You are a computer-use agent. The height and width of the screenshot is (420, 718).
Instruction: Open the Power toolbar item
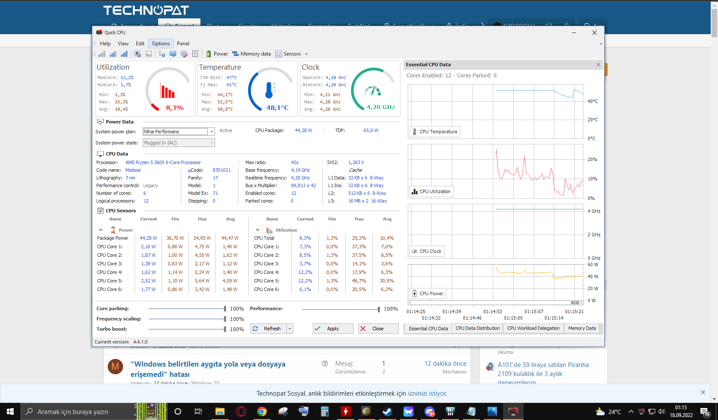(x=217, y=54)
